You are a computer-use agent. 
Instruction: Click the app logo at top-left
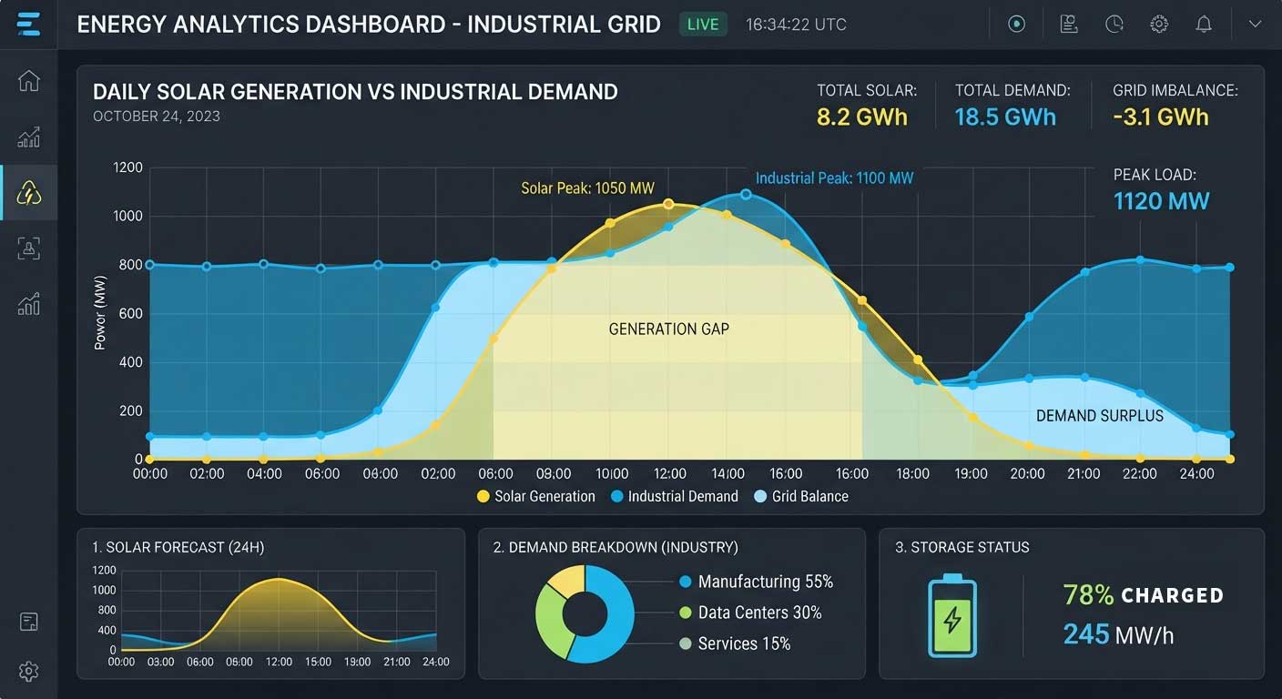[29, 24]
